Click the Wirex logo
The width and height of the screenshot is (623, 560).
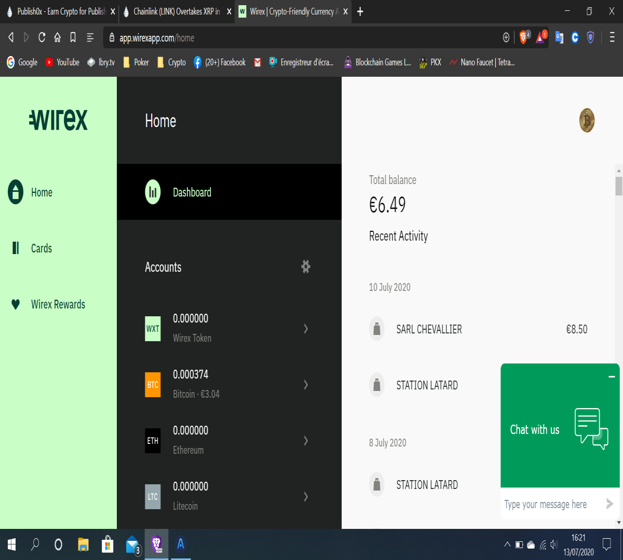pyautogui.click(x=58, y=120)
